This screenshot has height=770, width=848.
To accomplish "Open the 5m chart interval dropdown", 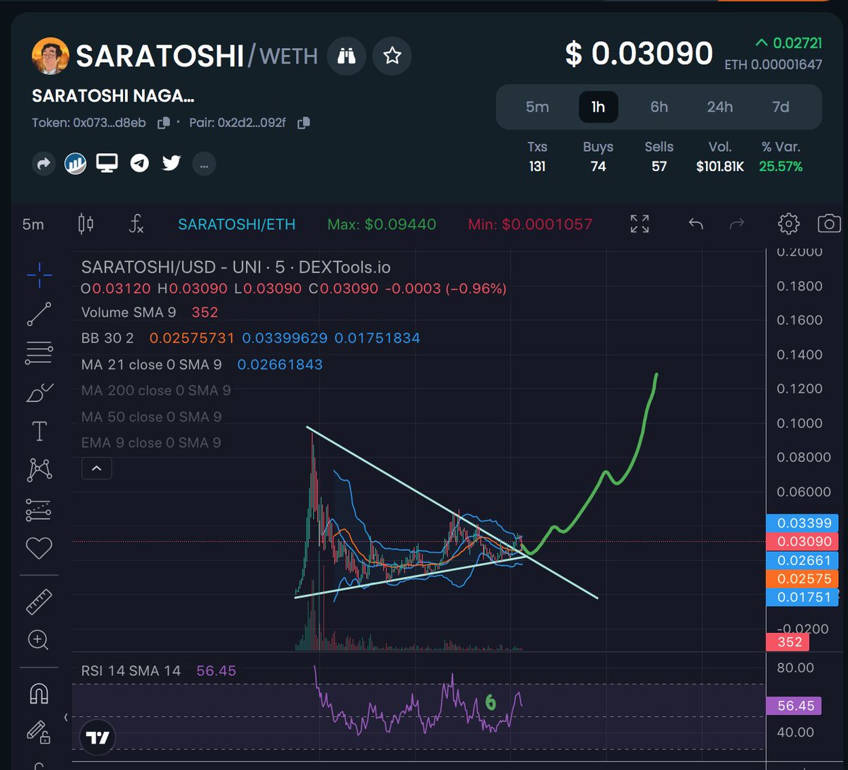I will [x=33, y=225].
